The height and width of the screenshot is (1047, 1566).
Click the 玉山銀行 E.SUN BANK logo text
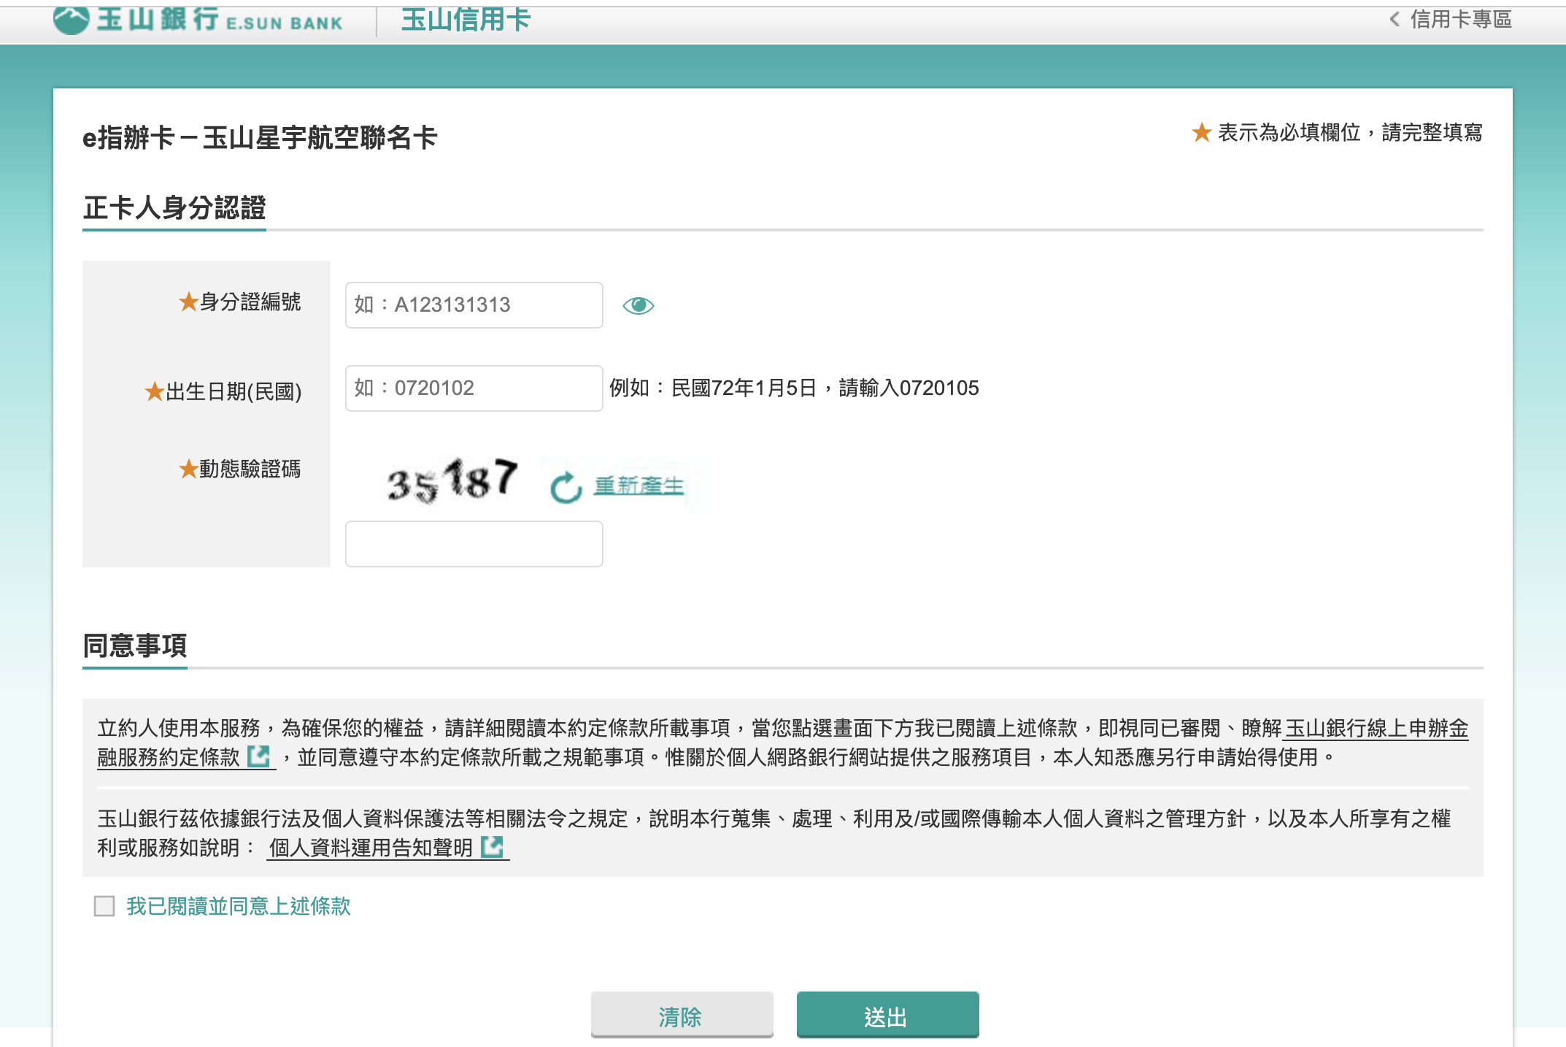[219, 20]
